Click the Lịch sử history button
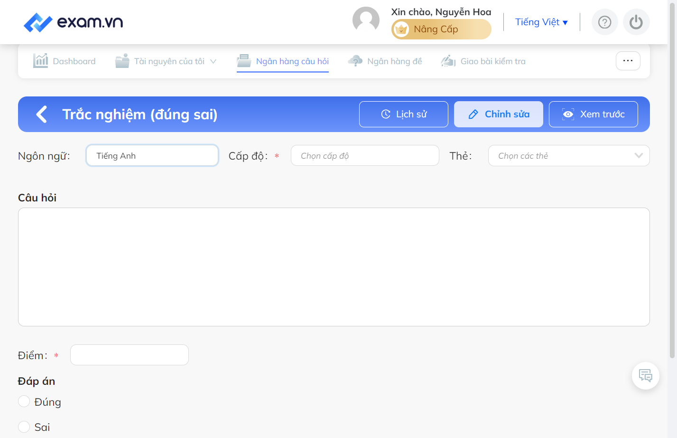677x438 pixels. (404, 114)
